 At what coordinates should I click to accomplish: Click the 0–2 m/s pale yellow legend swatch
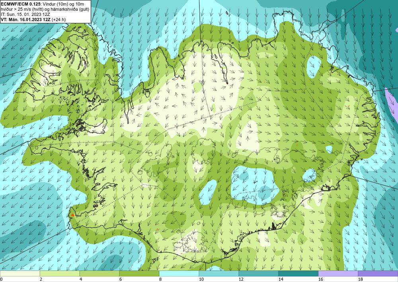(20, 274)
